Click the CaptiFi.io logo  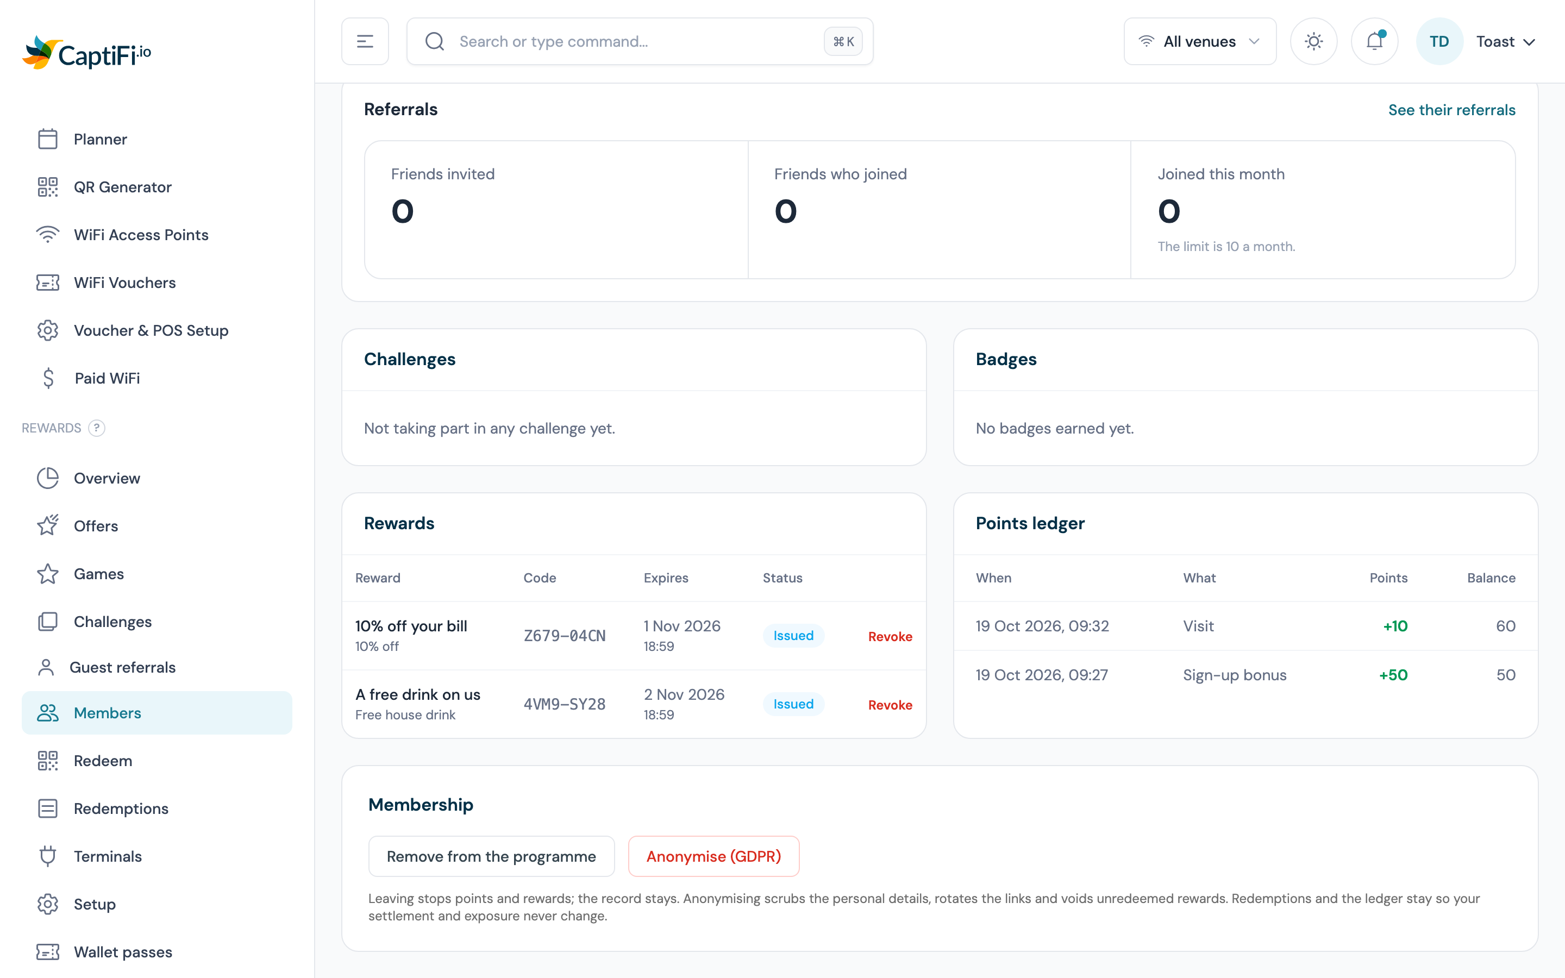(x=86, y=52)
